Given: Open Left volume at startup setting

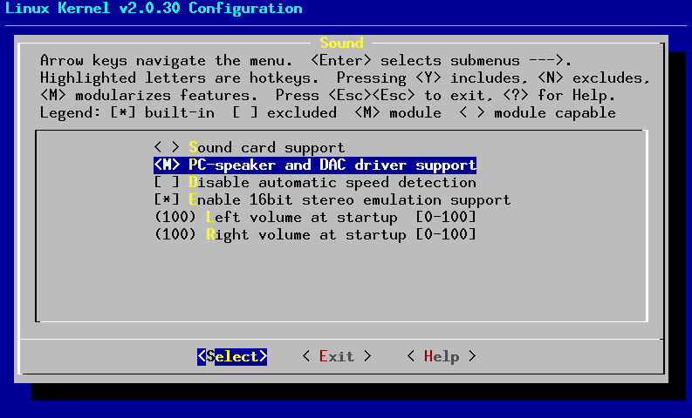Looking at the screenshot, I should click(x=301, y=218).
